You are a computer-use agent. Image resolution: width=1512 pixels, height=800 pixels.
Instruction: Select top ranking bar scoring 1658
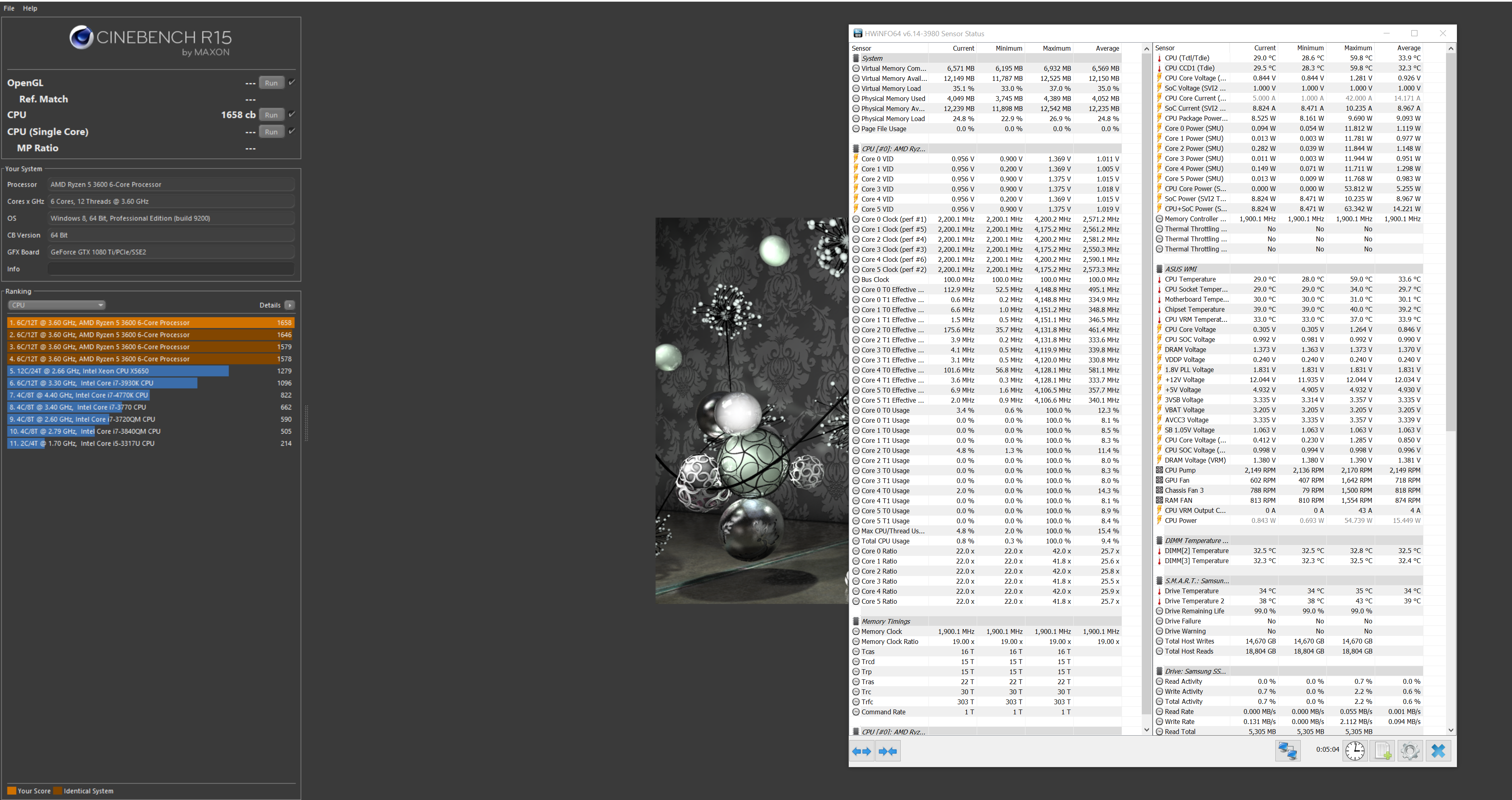point(150,323)
